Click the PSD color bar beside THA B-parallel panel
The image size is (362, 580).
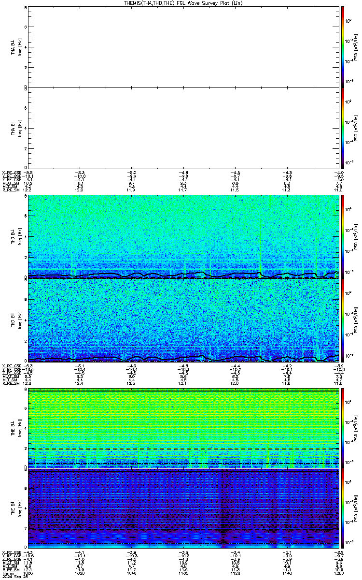343,128
